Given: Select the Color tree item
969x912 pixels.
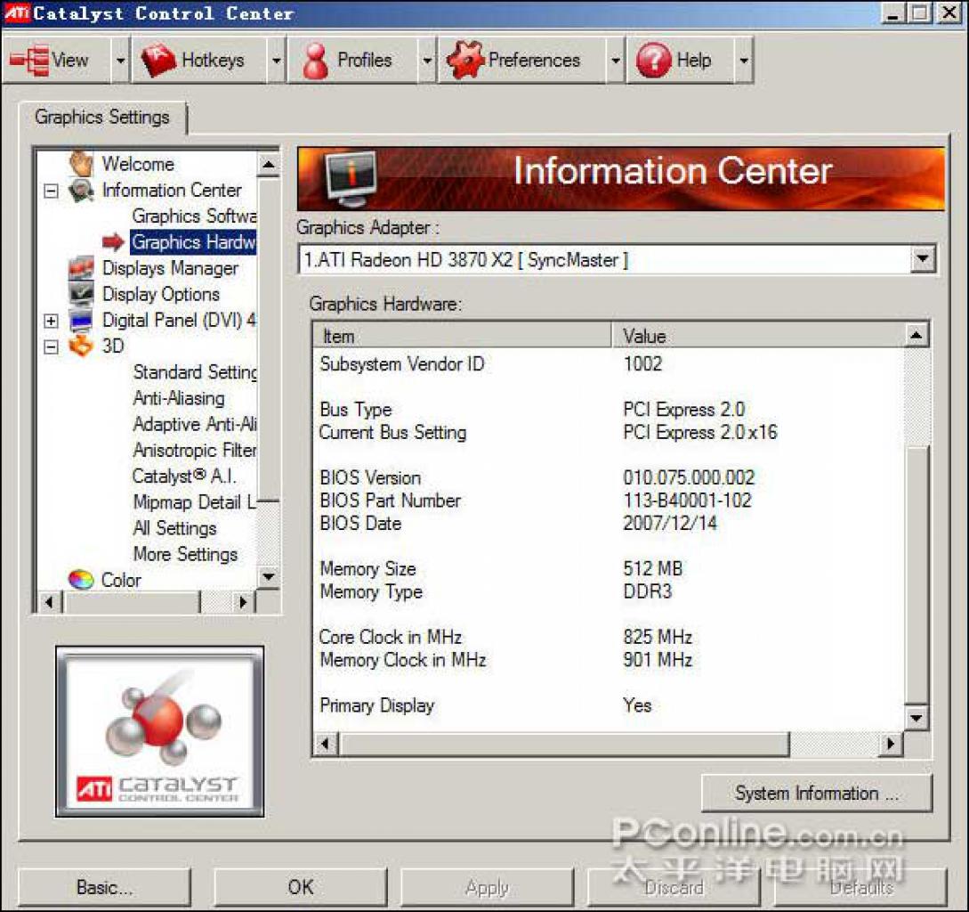Looking at the screenshot, I should 121,580.
